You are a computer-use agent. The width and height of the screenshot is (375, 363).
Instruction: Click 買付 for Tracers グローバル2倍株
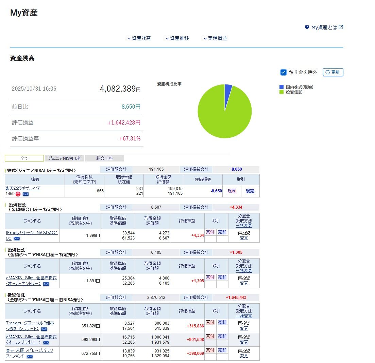210,322
